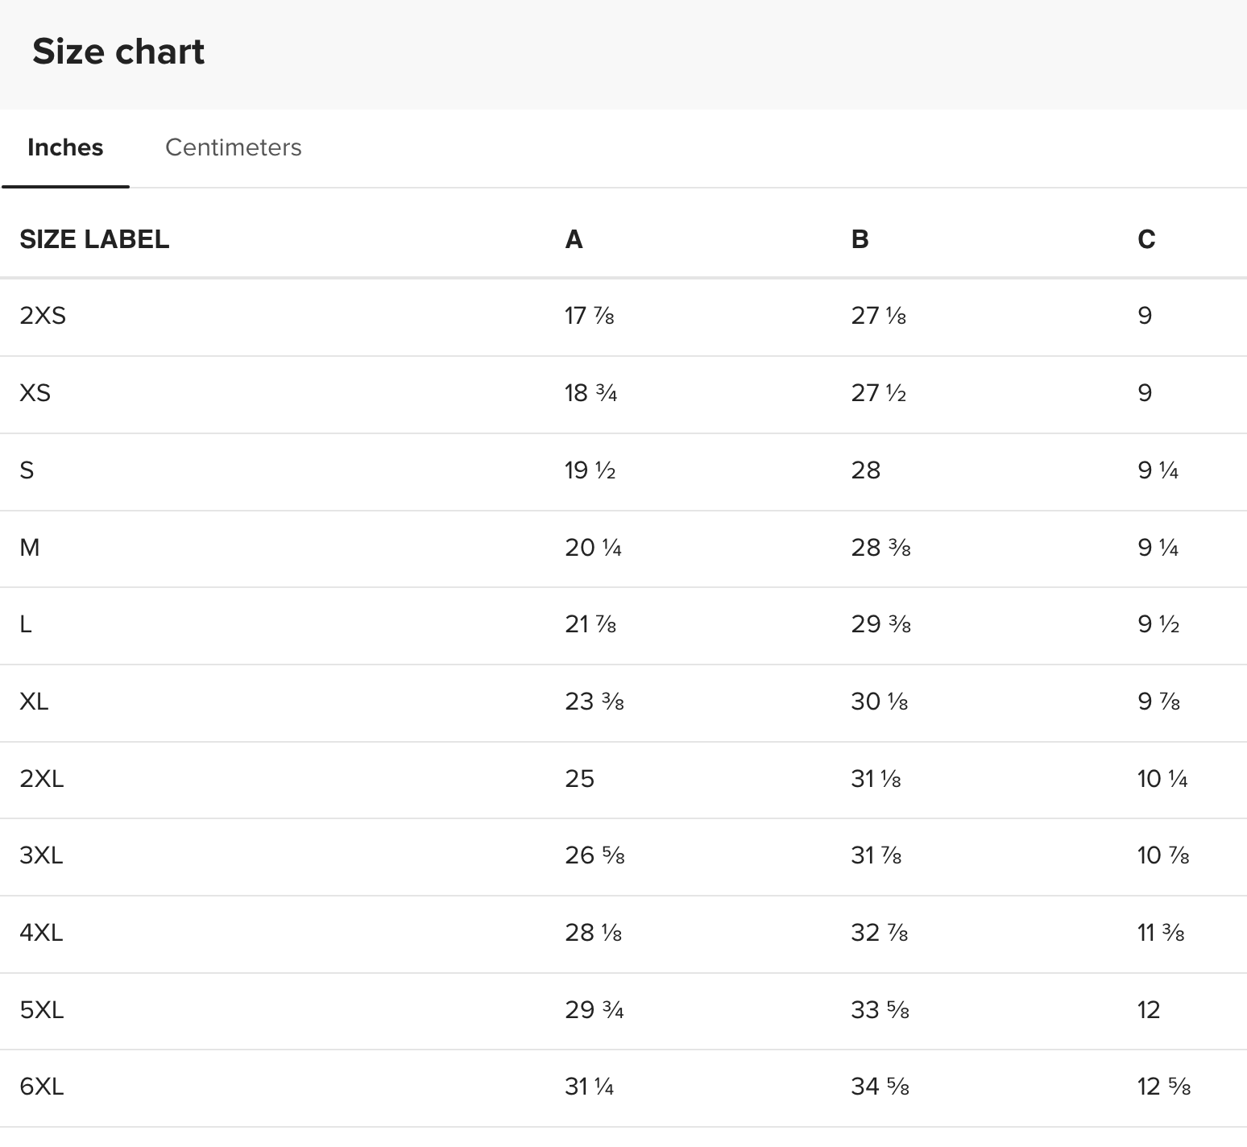The height and width of the screenshot is (1147, 1247).
Task: Select the 2XS size row label
Action: pyautogui.click(x=43, y=316)
